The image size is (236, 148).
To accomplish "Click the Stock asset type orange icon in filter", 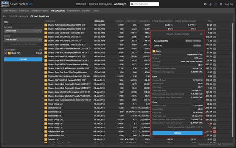I will click(9, 53).
